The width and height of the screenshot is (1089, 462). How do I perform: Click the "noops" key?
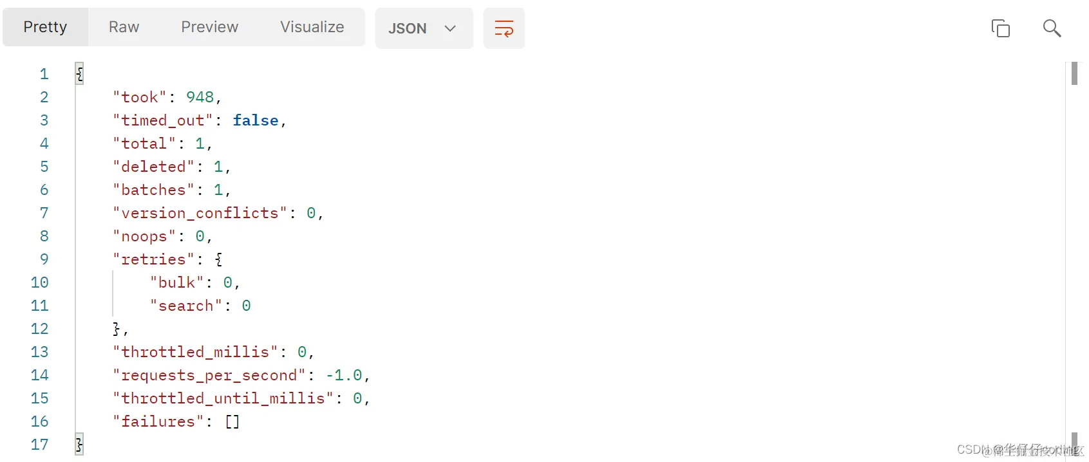point(144,236)
